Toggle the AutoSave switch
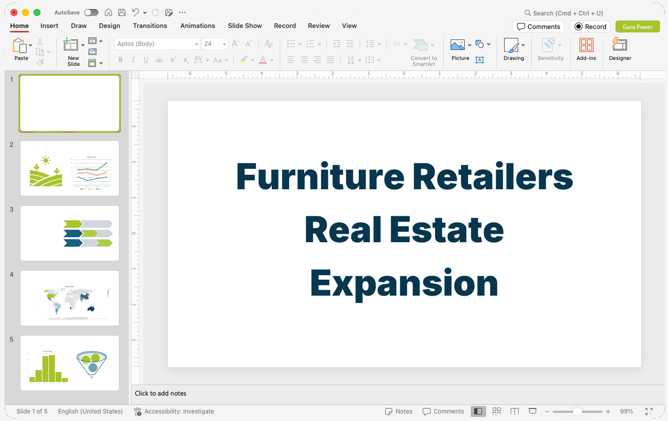Screen dimensions: 668x421 pyautogui.click(x=91, y=12)
